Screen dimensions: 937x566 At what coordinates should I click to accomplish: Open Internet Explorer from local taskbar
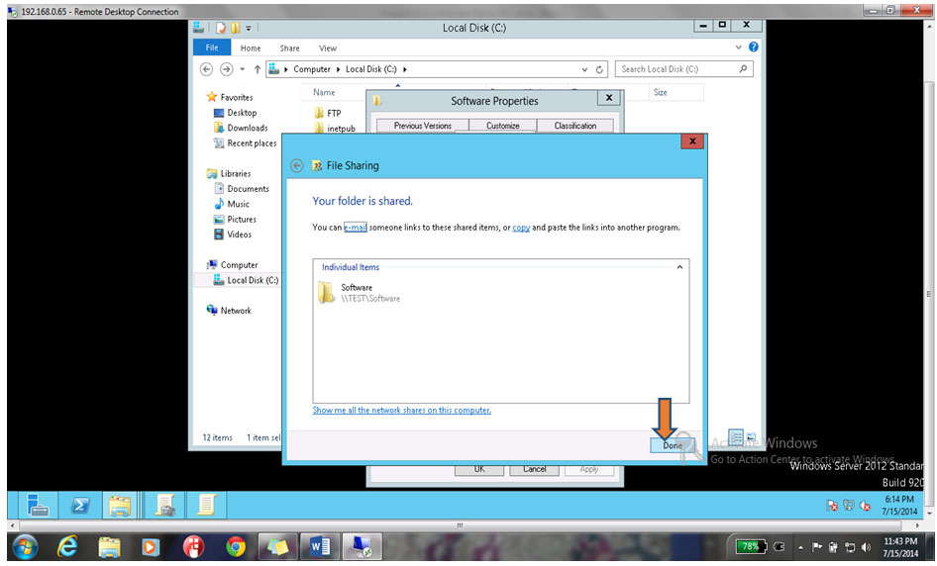point(67,547)
